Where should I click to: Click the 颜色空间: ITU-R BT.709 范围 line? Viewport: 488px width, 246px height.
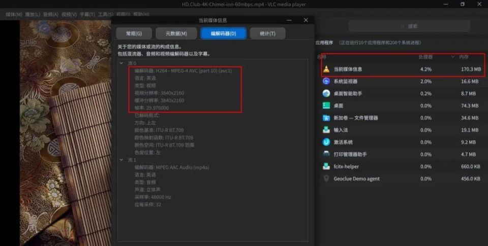click(x=164, y=145)
